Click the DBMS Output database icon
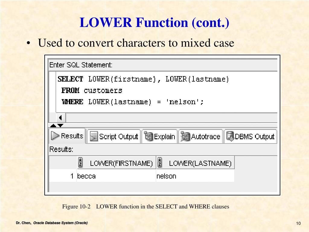The height and width of the screenshot is (232, 309). [x=230, y=136]
